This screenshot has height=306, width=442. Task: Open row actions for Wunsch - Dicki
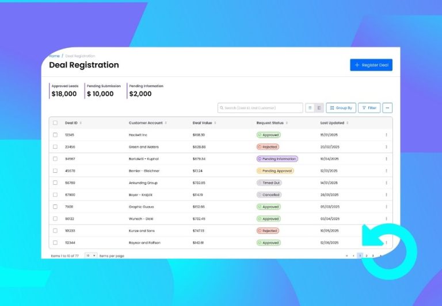coord(386,219)
